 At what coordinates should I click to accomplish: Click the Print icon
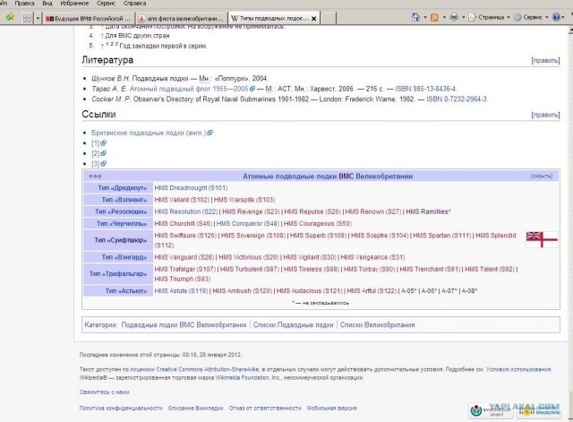(x=454, y=17)
